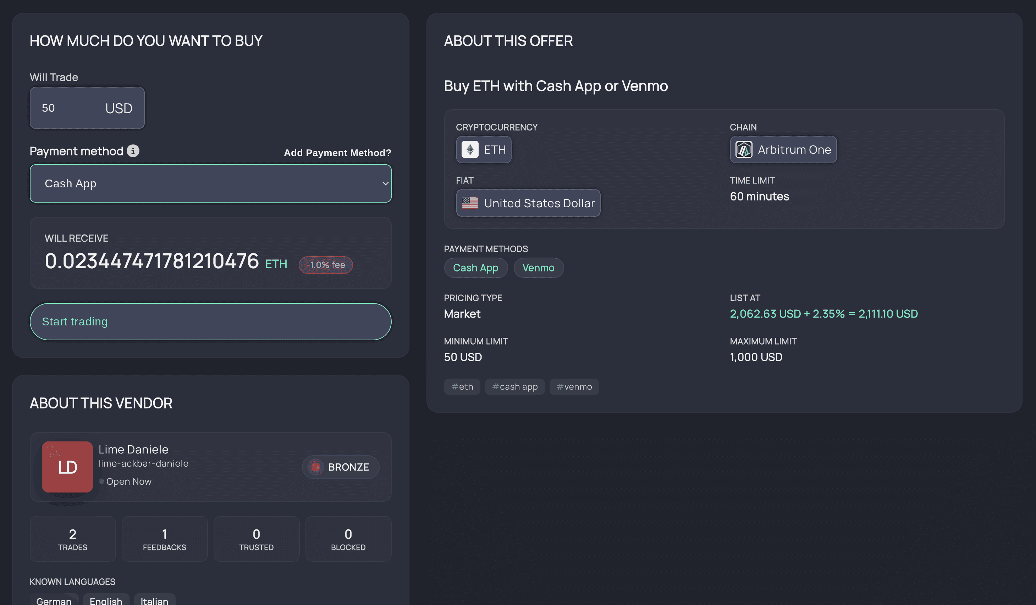Screen dimensions: 1036x605
Task: Click the Market pricing type value
Action: [462, 314]
